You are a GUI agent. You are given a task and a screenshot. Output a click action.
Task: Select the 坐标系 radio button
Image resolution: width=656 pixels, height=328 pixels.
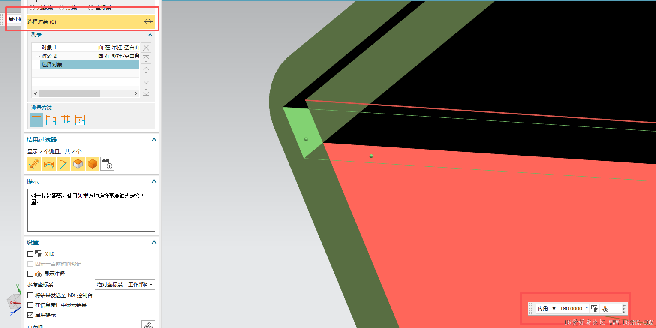tap(90, 7)
